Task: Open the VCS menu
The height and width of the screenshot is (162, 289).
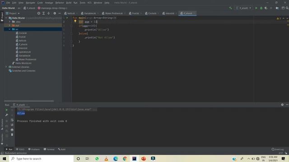Action: click(89, 3)
